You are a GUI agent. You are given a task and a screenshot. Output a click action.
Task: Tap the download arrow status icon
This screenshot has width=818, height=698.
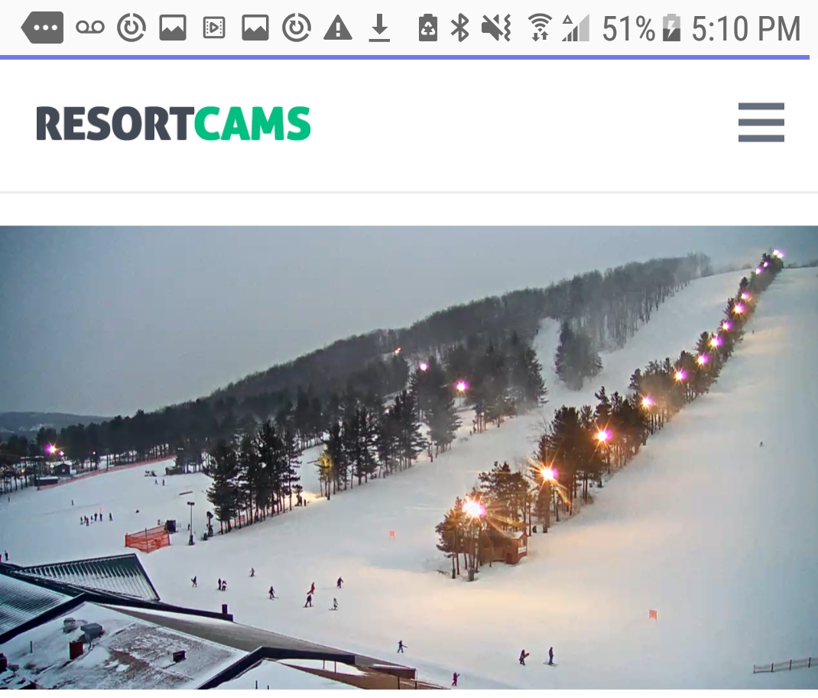coord(379,28)
